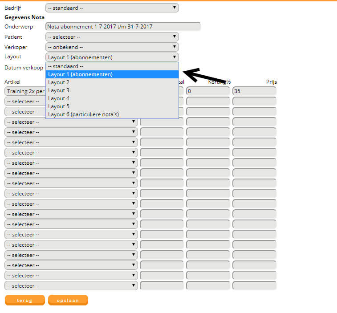Click the empty Prijs field in the last row

[x=254, y=286]
